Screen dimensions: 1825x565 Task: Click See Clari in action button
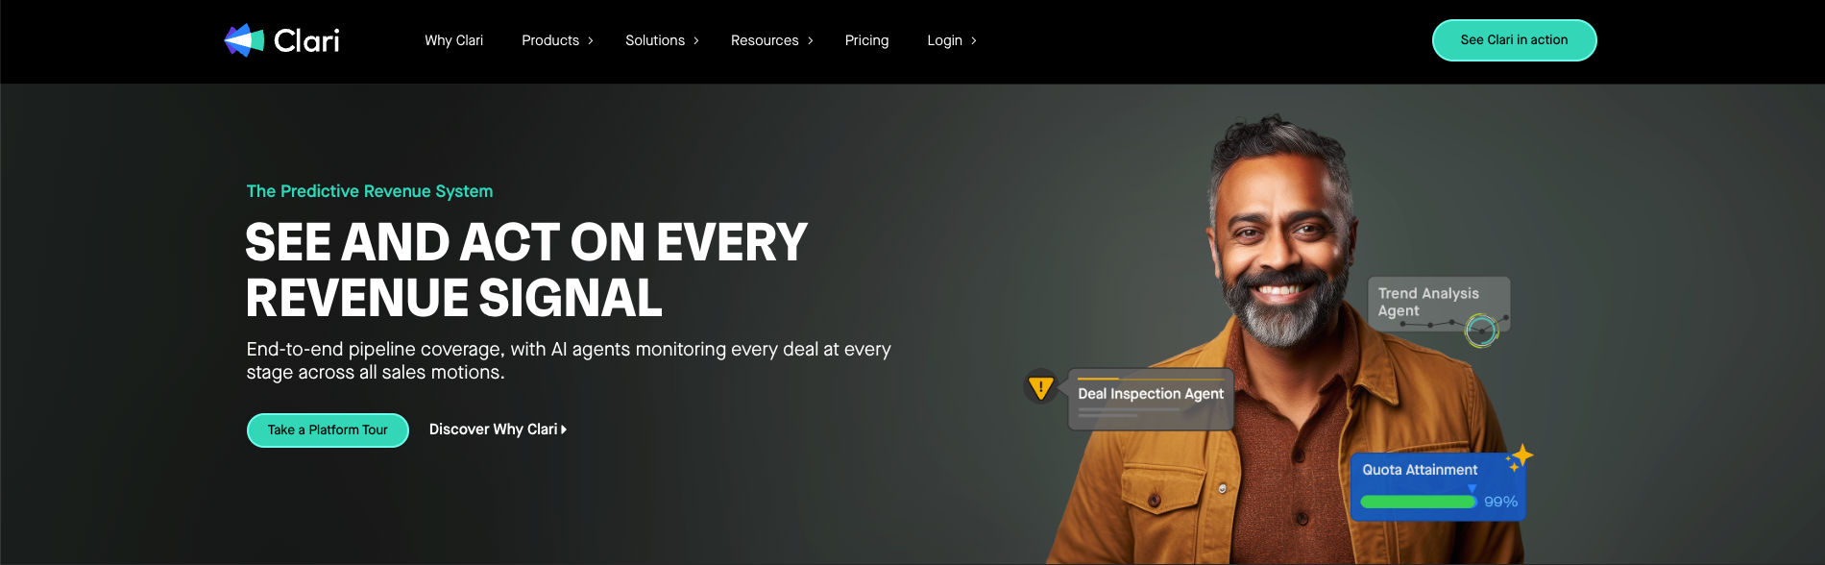(x=1514, y=40)
